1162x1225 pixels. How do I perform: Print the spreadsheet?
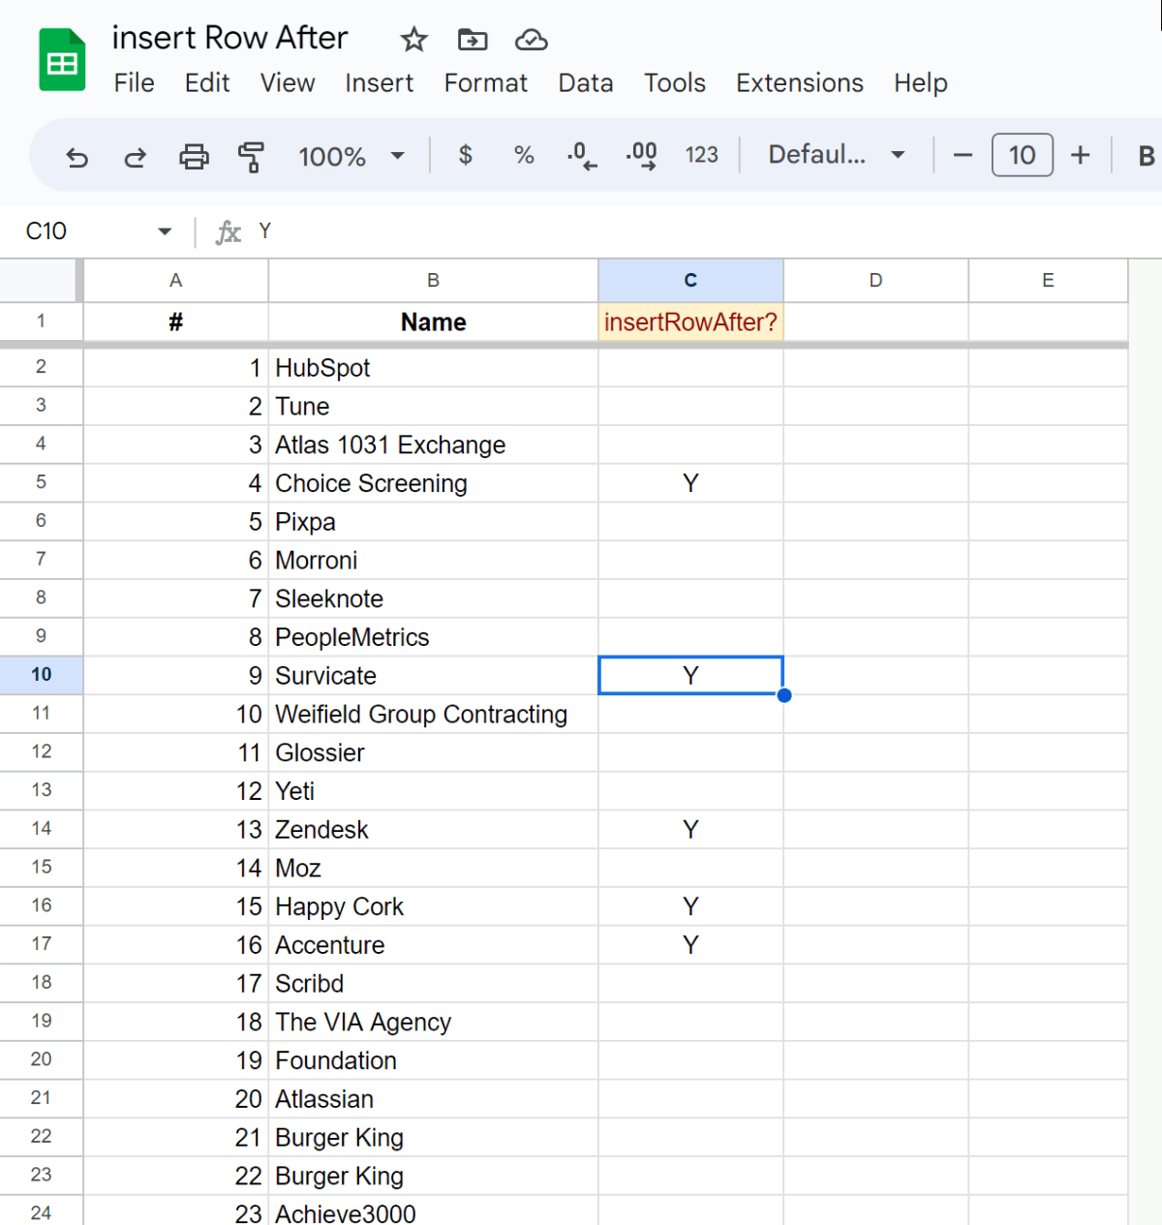coord(194,156)
